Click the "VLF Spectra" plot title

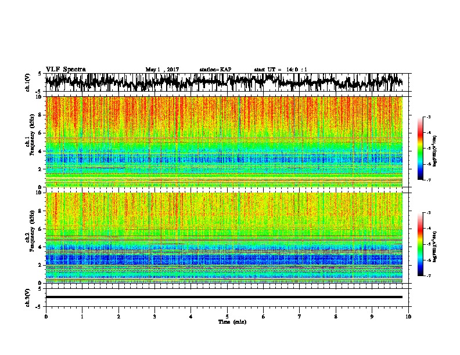66,69
